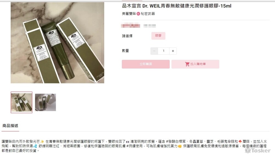Switch to 商品描述 tab

click(10, 126)
